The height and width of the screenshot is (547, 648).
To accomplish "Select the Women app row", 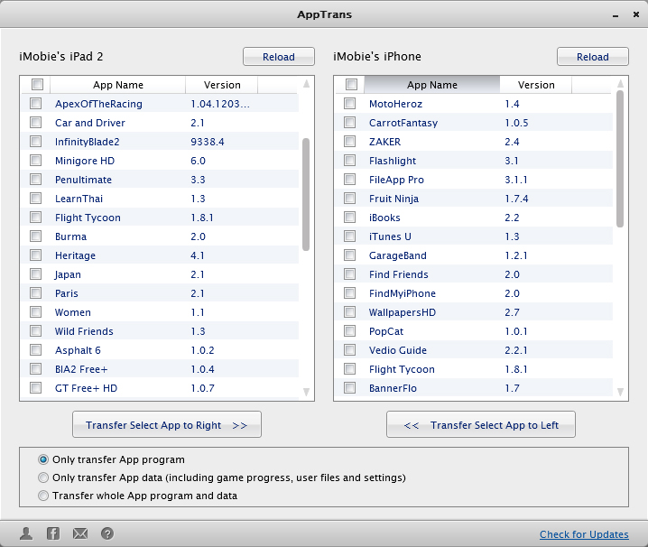I will [x=160, y=312].
